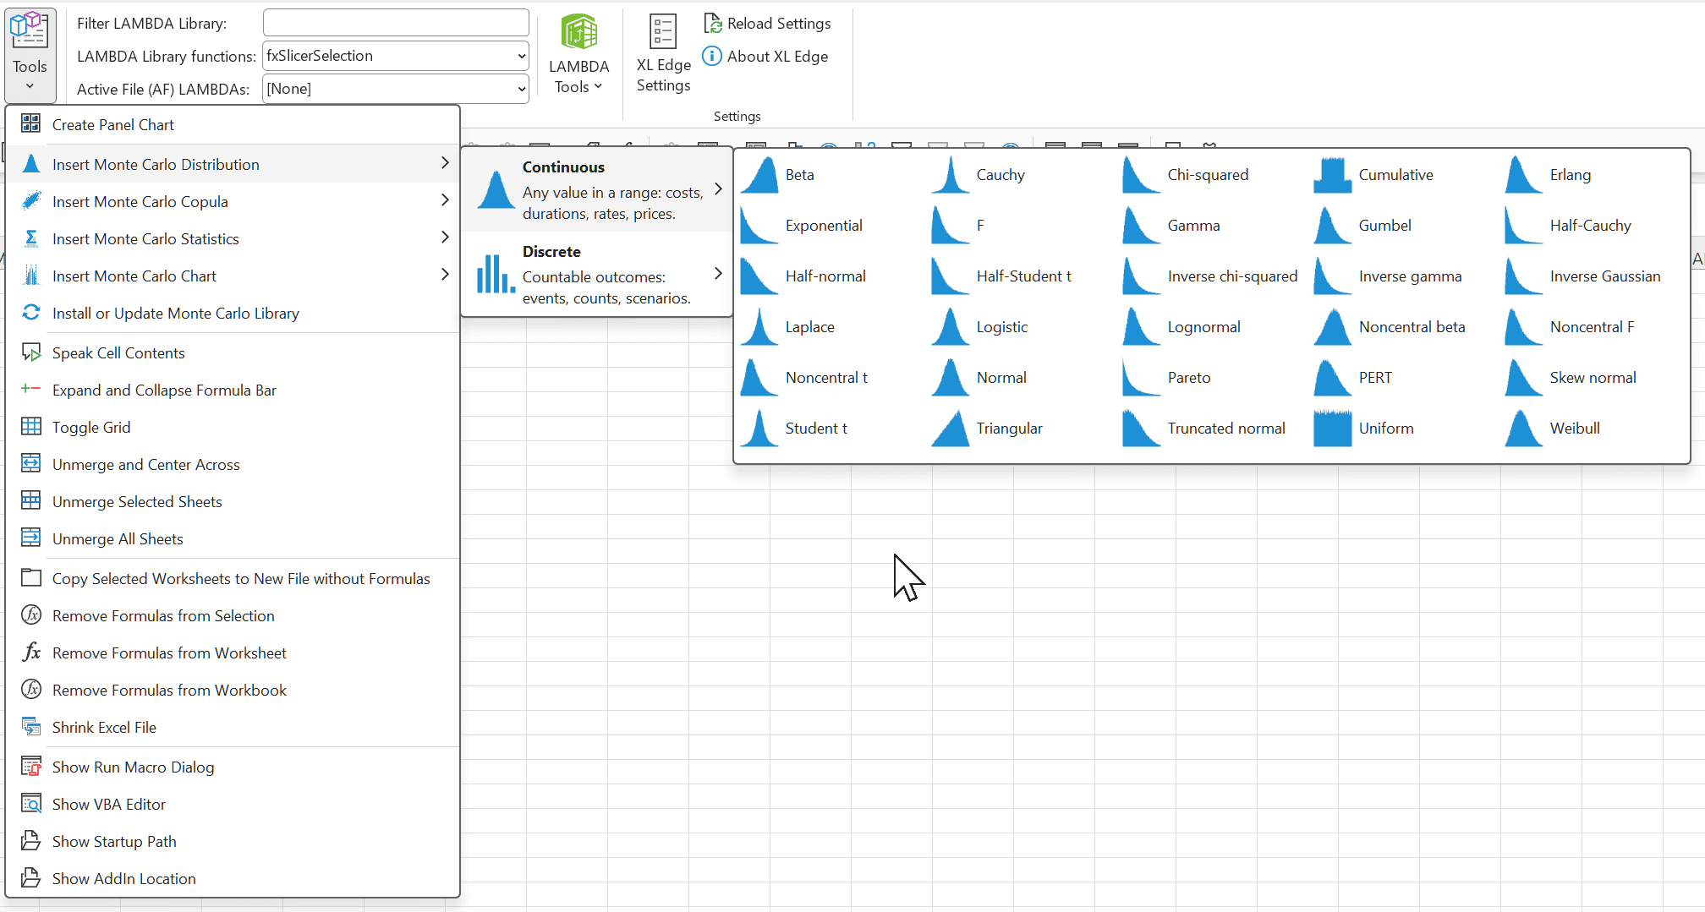Expand the Insert Monte Carlo Statistics submenu
The image size is (1705, 912).
233,238
